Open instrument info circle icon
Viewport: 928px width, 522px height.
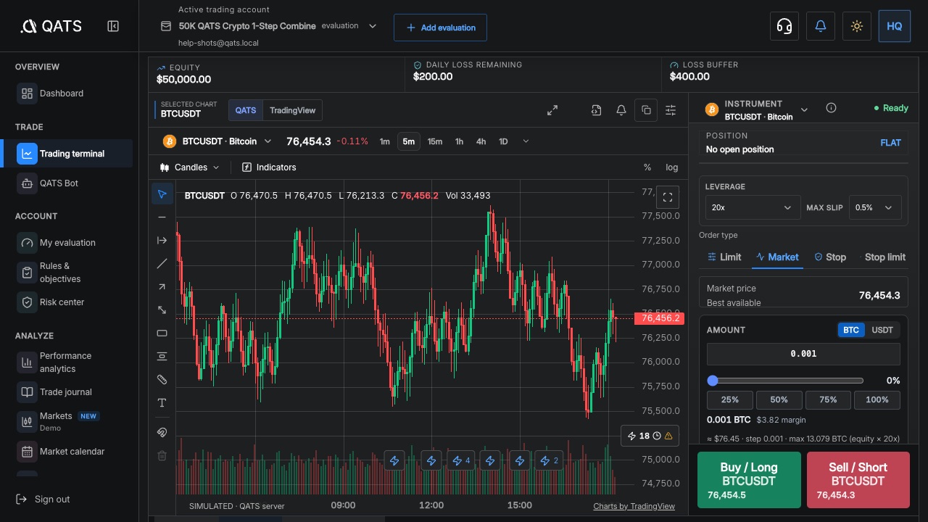point(831,108)
